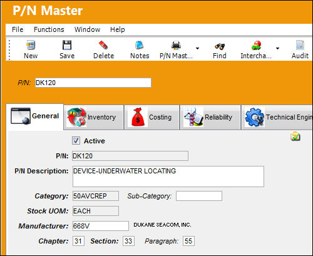Switch to the Inventory tab
The height and width of the screenshot is (256, 313).
coord(94,117)
